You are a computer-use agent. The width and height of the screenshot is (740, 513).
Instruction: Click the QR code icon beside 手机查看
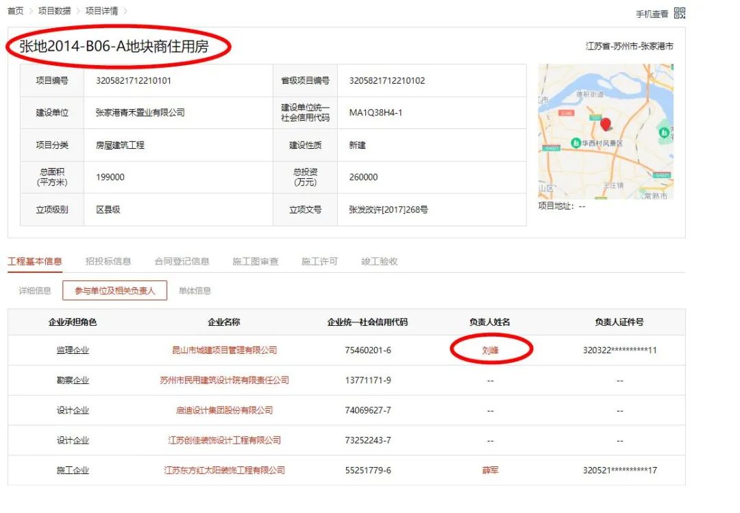(x=679, y=13)
